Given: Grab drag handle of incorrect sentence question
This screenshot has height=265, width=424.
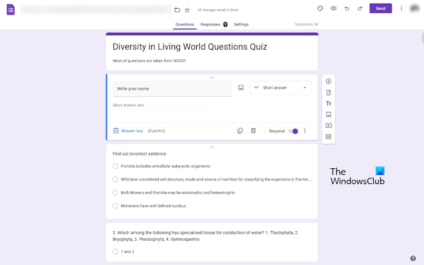Looking at the screenshot, I should click(212, 147).
